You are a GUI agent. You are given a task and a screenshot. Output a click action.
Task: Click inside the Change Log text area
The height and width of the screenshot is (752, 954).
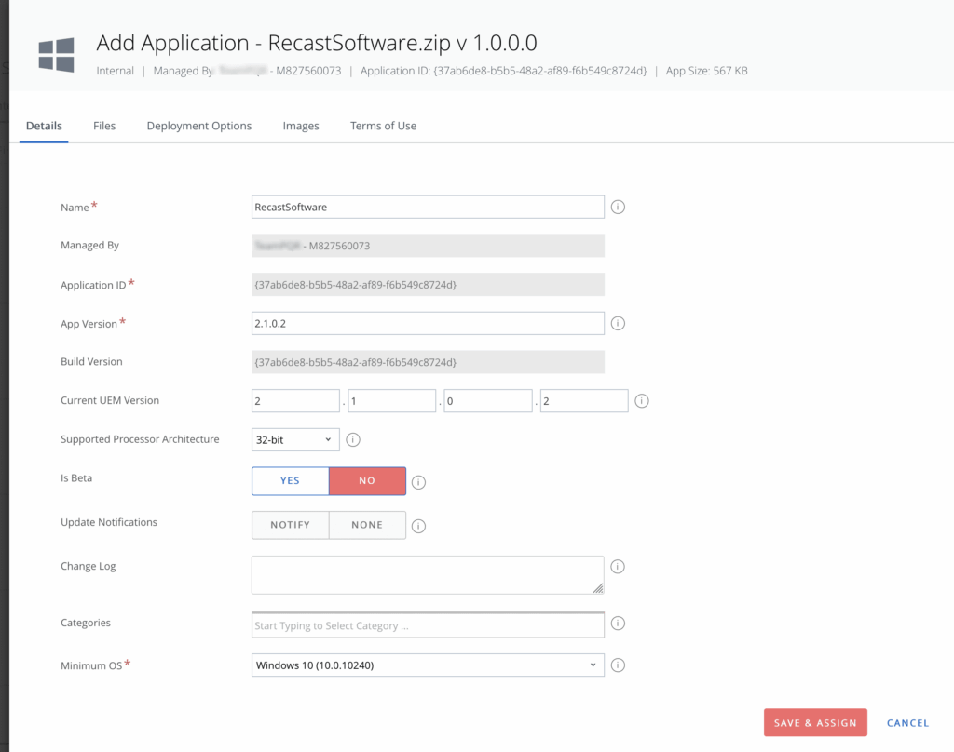[427, 572]
